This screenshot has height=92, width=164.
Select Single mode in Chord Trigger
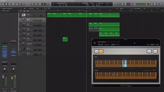pyautogui.click(x=97, y=51)
